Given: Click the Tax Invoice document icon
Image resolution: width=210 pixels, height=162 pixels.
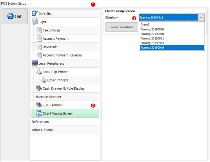Looking at the screenshot, I should [39, 30].
